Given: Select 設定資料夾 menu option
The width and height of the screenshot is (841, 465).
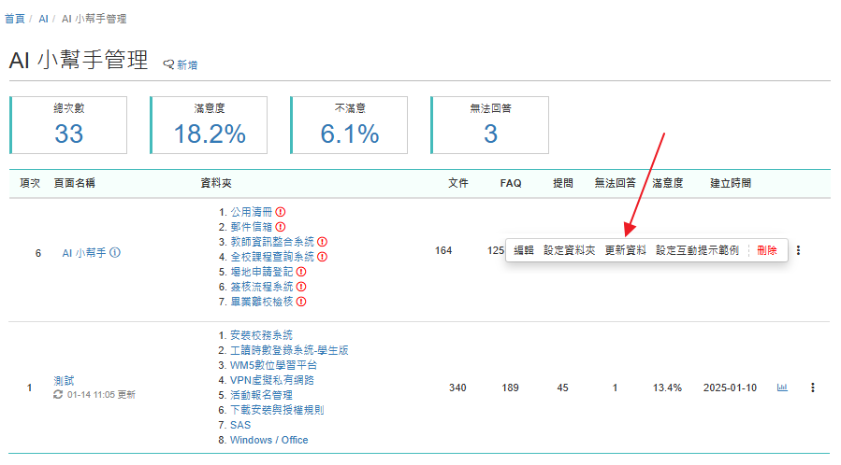Looking at the screenshot, I should point(569,250).
